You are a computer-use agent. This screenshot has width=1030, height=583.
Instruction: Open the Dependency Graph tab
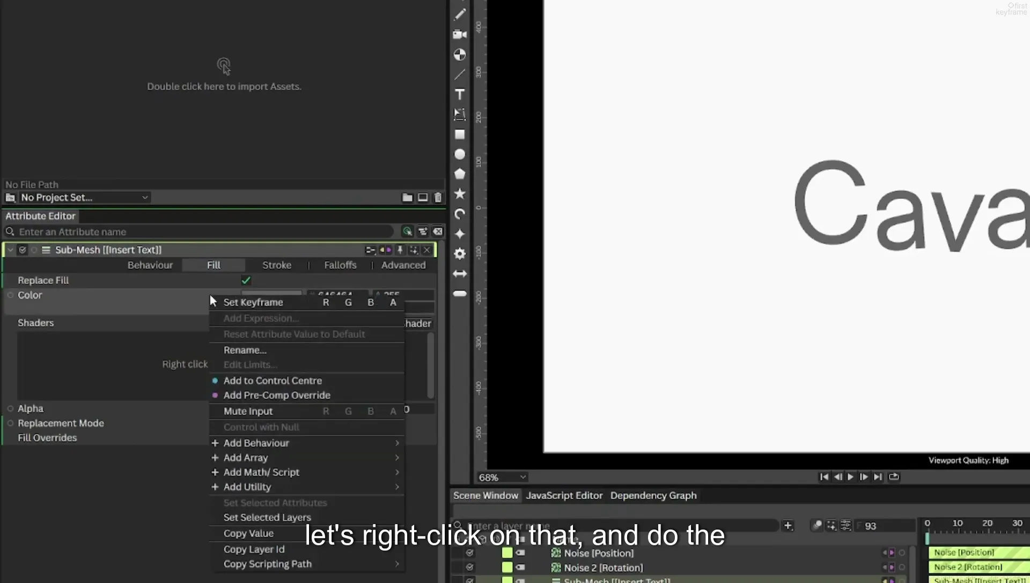pyautogui.click(x=653, y=496)
